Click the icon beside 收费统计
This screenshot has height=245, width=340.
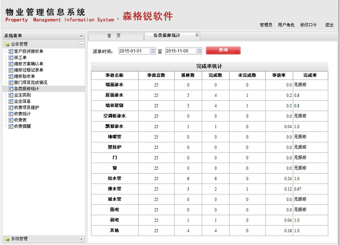tap(11, 114)
